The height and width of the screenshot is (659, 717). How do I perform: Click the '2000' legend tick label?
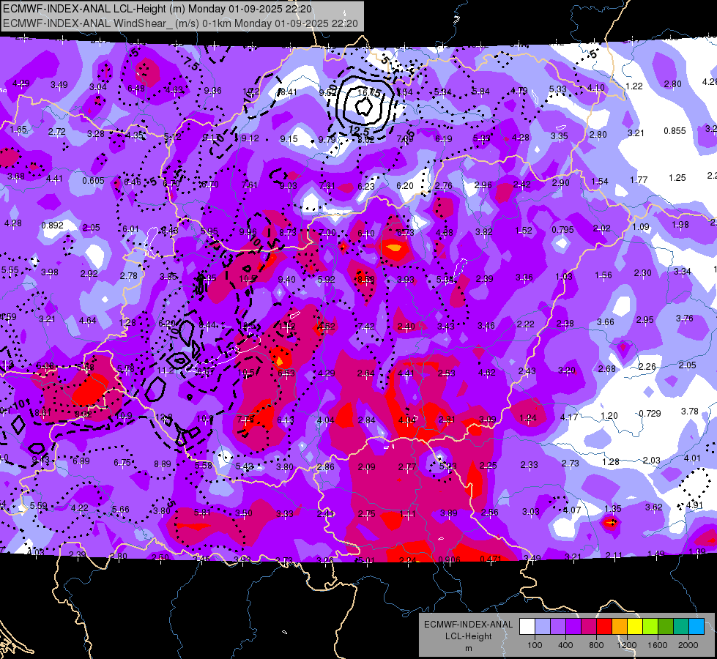coord(688,645)
